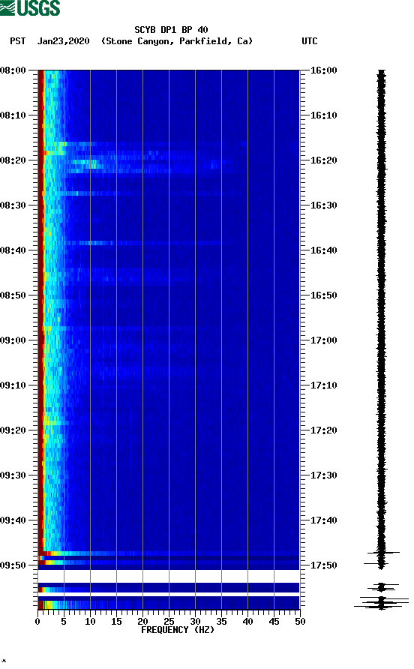
Task: Select the station title SCYB DP1 BP 40
Action: pos(171,30)
